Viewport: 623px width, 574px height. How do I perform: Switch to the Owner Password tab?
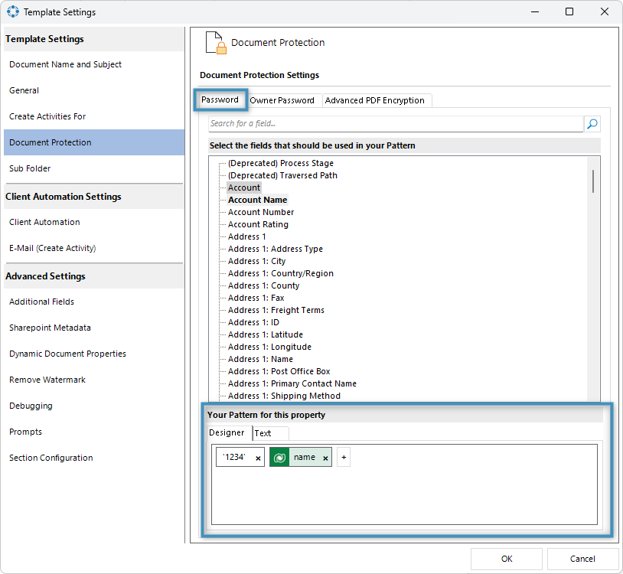point(282,100)
